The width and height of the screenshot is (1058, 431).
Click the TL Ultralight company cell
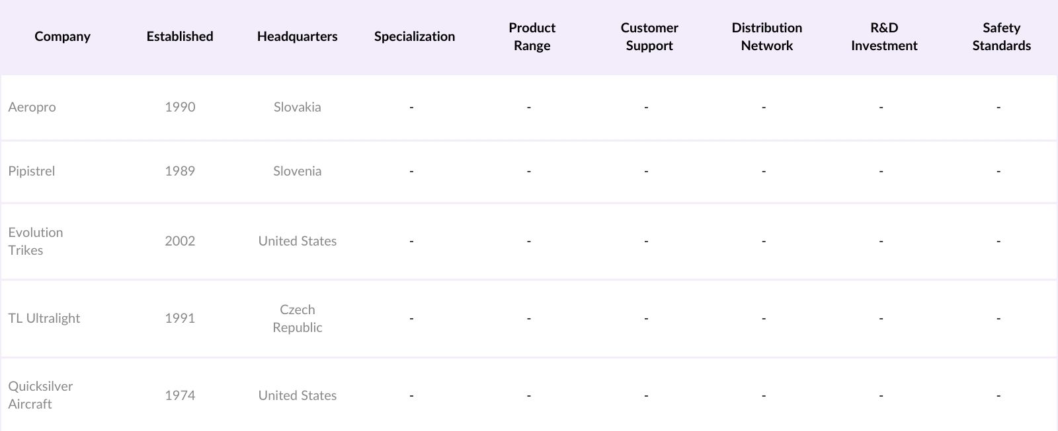[x=44, y=318]
